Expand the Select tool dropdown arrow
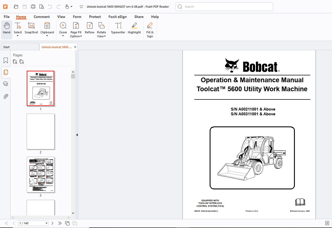The height and width of the screenshot is (228, 332). pyautogui.click(x=18, y=36)
